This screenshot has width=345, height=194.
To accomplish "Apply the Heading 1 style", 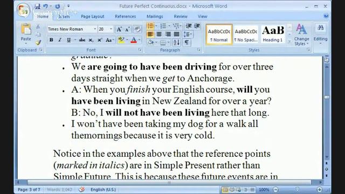I will point(273,34).
